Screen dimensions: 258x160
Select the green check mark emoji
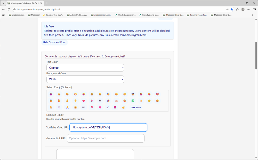(x=133, y=101)
